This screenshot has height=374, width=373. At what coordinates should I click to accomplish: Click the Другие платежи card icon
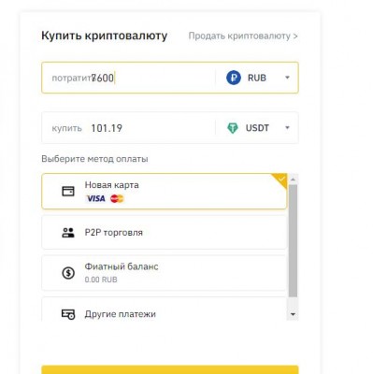click(x=68, y=314)
